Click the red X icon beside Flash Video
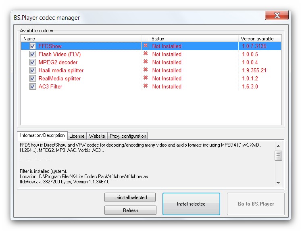This screenshot has width=302, height=231. 146,54
